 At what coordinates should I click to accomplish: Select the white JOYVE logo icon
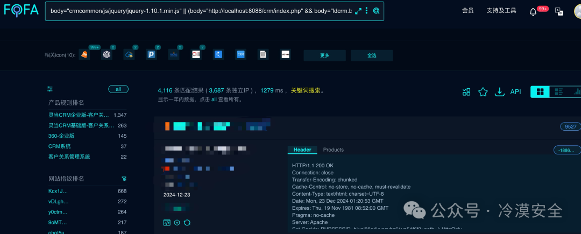pyautogui.click(x=285, y=54)
